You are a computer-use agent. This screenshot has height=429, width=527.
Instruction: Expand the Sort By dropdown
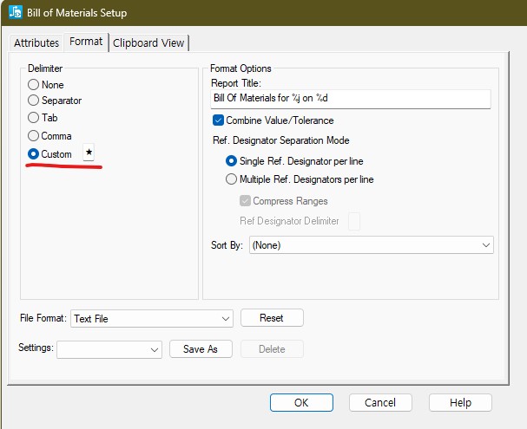point(371,245)
